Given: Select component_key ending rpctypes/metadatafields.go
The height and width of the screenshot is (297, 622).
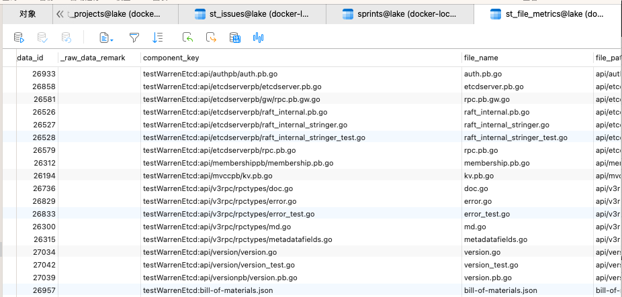Looking at the screenshot, I should pos(301,239).
